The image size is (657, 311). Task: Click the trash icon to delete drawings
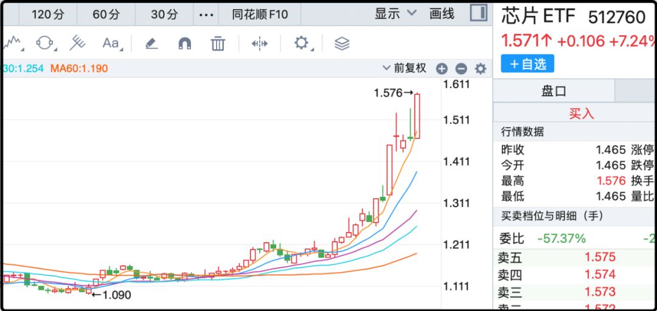pyautogui.click(x=218, y=44)
